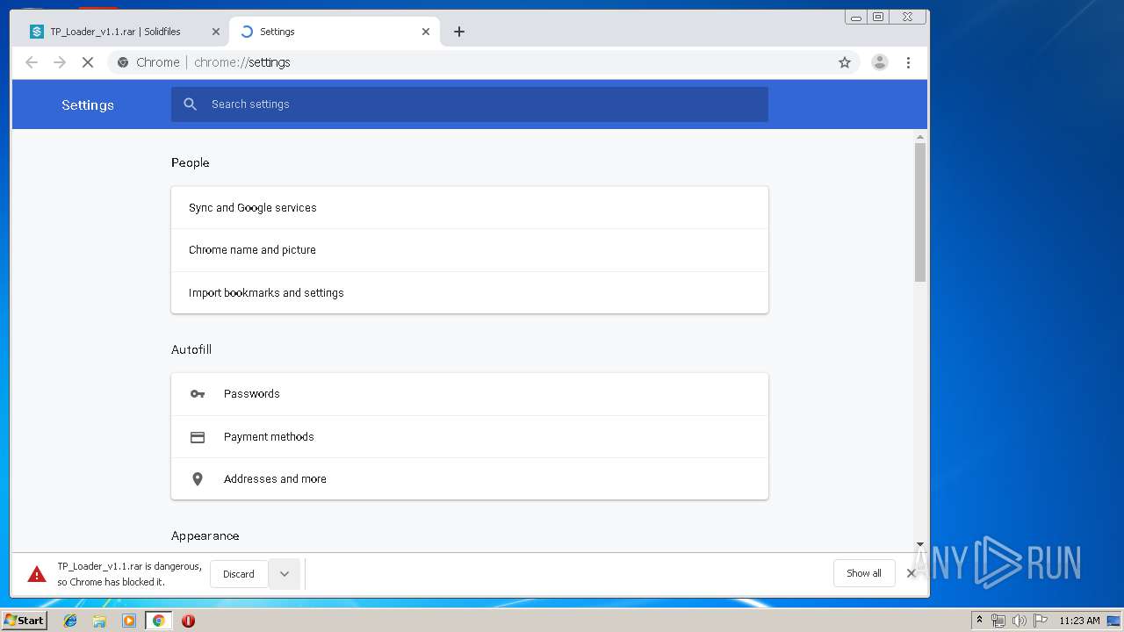Screen dimensions: 1124x632
Task: Open Import bookmarks and settings
Action: click(x=470, y=293)
